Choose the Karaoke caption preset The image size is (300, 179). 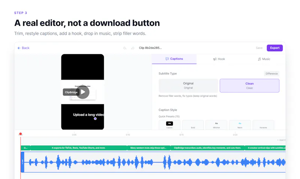tap(263, 125)
